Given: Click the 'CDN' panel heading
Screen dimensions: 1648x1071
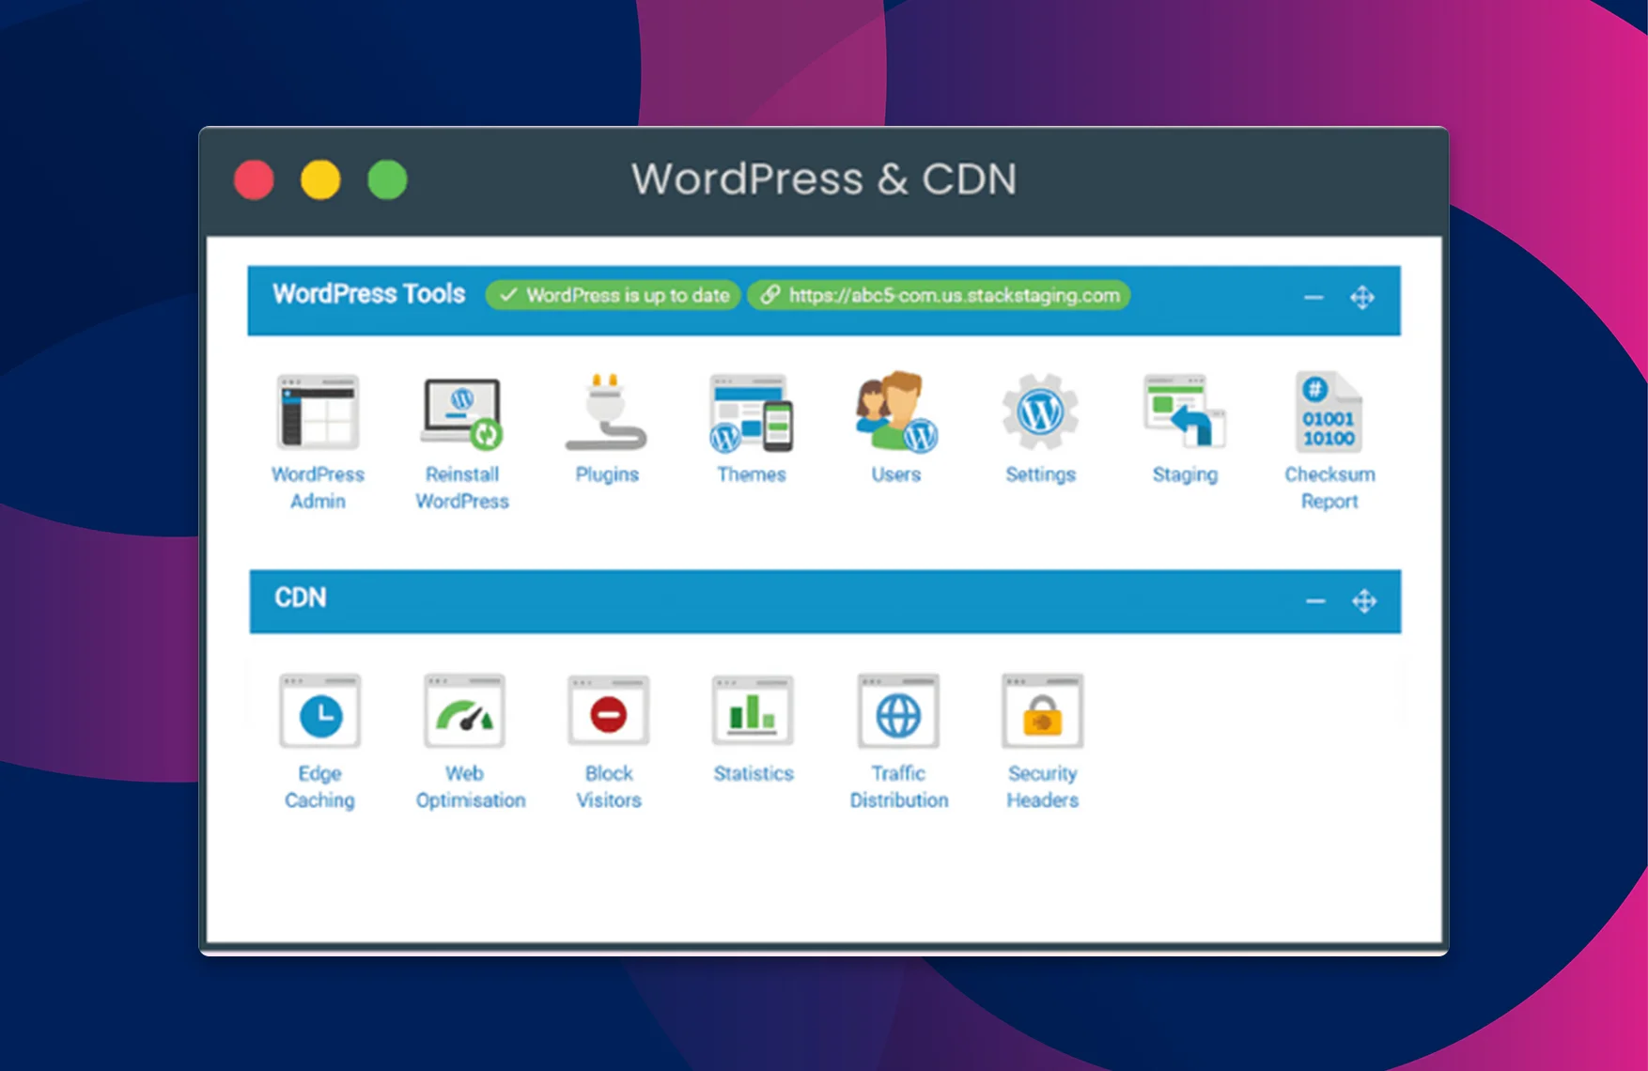Looking at the screenshot, I should click(x=300, y=598).
